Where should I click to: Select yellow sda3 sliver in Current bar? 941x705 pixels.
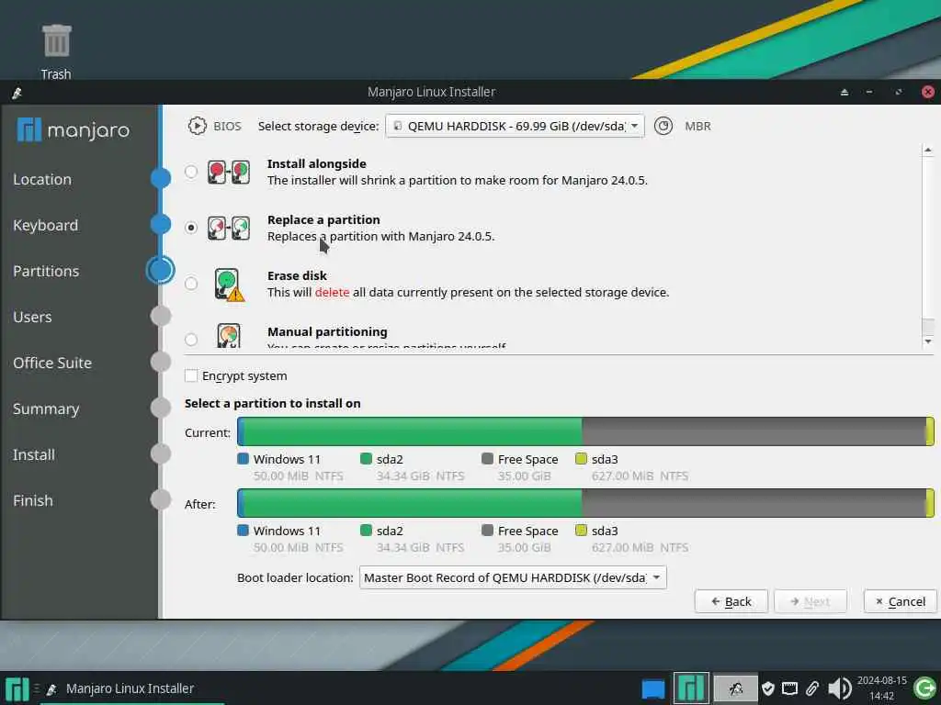[930, 431]
